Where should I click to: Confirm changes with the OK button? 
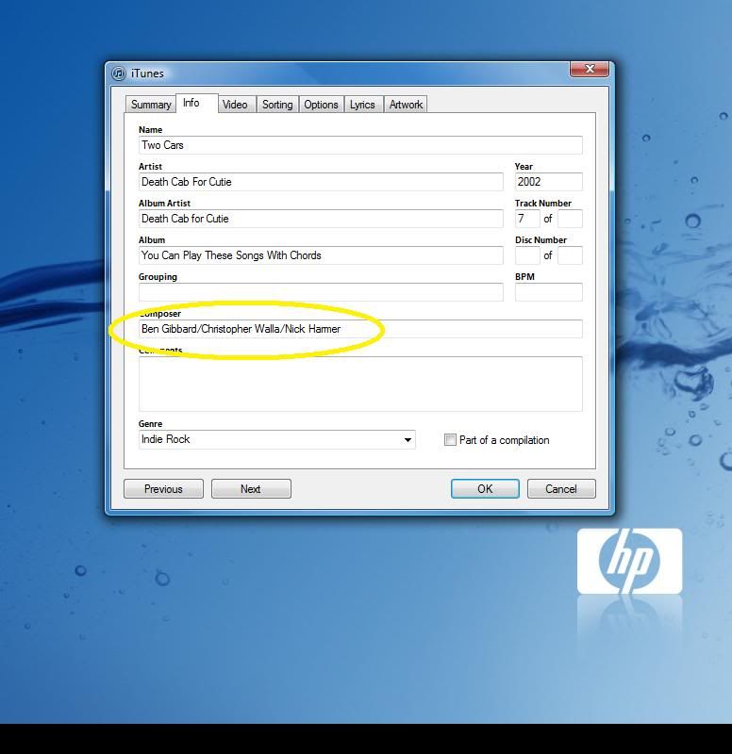pyautogui.click(x=485, y=489)
